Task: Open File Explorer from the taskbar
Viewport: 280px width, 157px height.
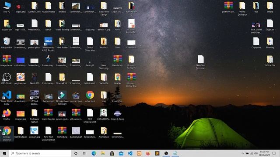Action: [103, 153]
